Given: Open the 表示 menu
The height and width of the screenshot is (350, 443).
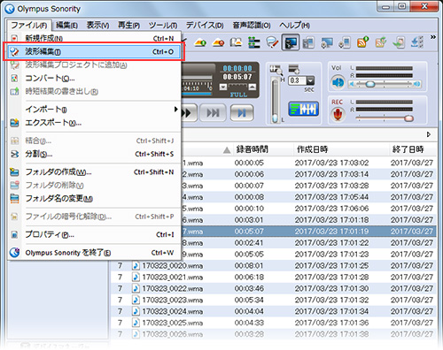Looking at the screenshot, I should pos(97,26).
